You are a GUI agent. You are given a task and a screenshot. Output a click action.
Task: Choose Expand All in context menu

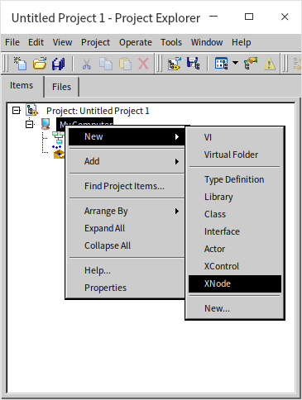[127, 228]
